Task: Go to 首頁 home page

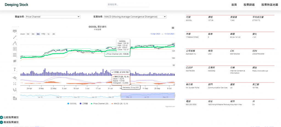Action: pyautogui.click(x=234, y=5)
